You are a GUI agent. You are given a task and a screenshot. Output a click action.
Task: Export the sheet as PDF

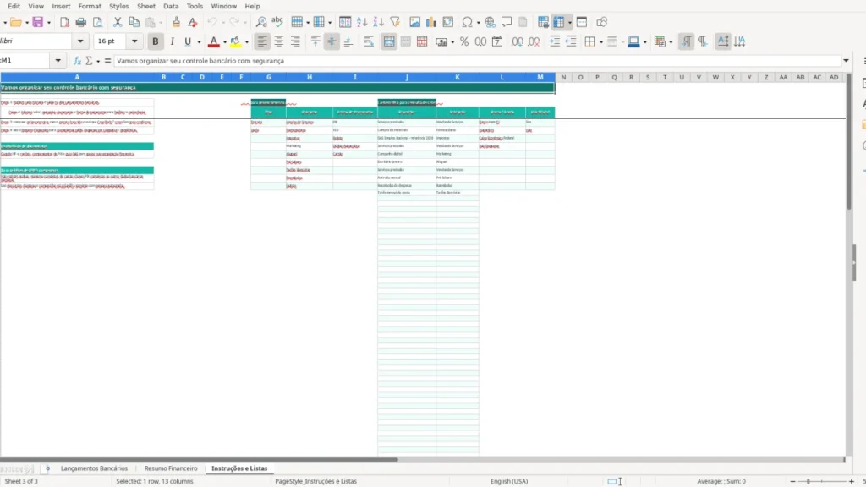(64, 22)
